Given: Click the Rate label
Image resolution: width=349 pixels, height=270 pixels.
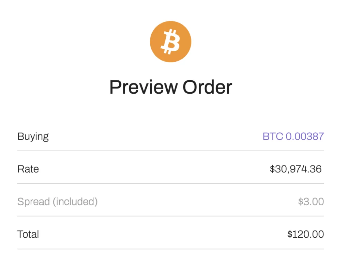Looking at the screenshot, I should (28, 169).
